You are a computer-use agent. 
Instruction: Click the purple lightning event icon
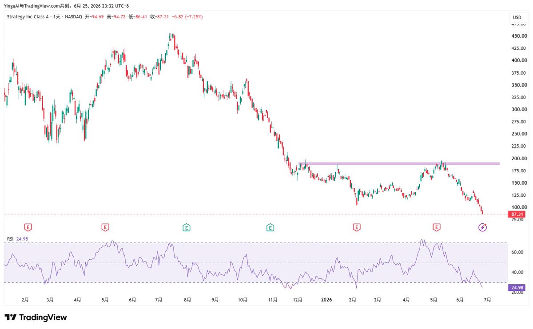point(483,228)
